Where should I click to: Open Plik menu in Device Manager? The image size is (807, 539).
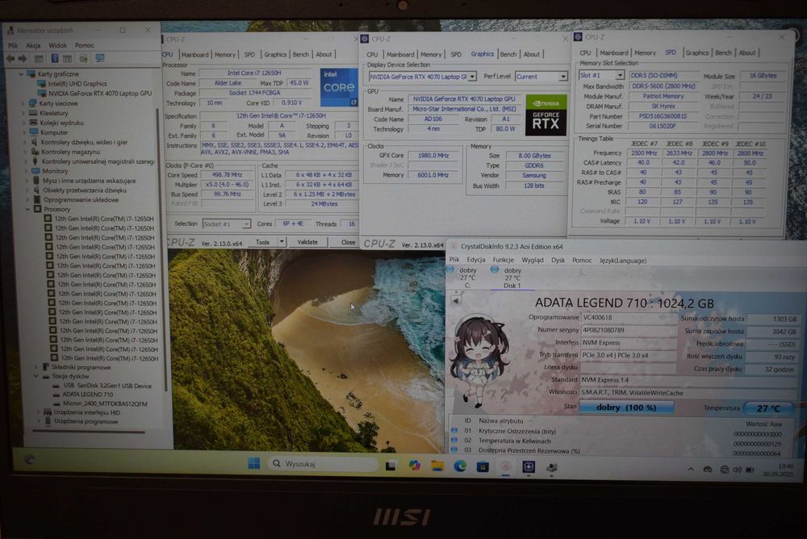point(13,46)
